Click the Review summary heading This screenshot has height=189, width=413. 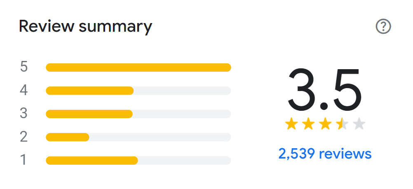86,27
